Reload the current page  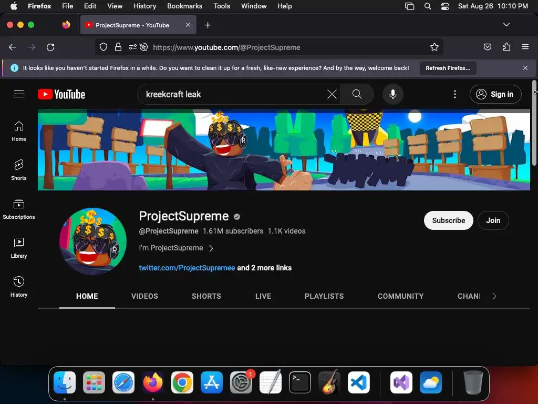50,47
